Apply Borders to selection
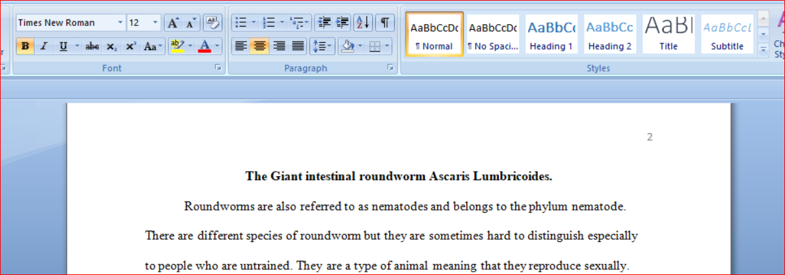Viewport: 785px width, 275px height. [x=375, y=46]
